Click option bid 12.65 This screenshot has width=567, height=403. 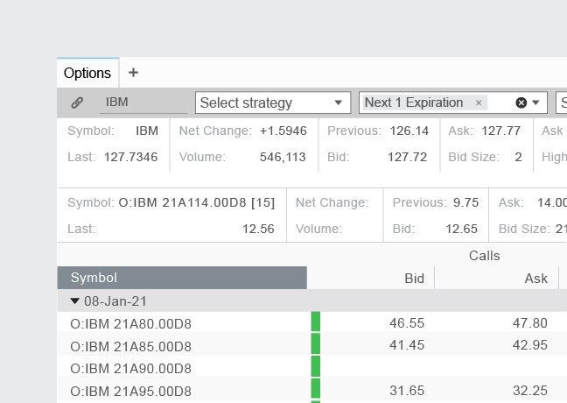(x=461, y=229)
